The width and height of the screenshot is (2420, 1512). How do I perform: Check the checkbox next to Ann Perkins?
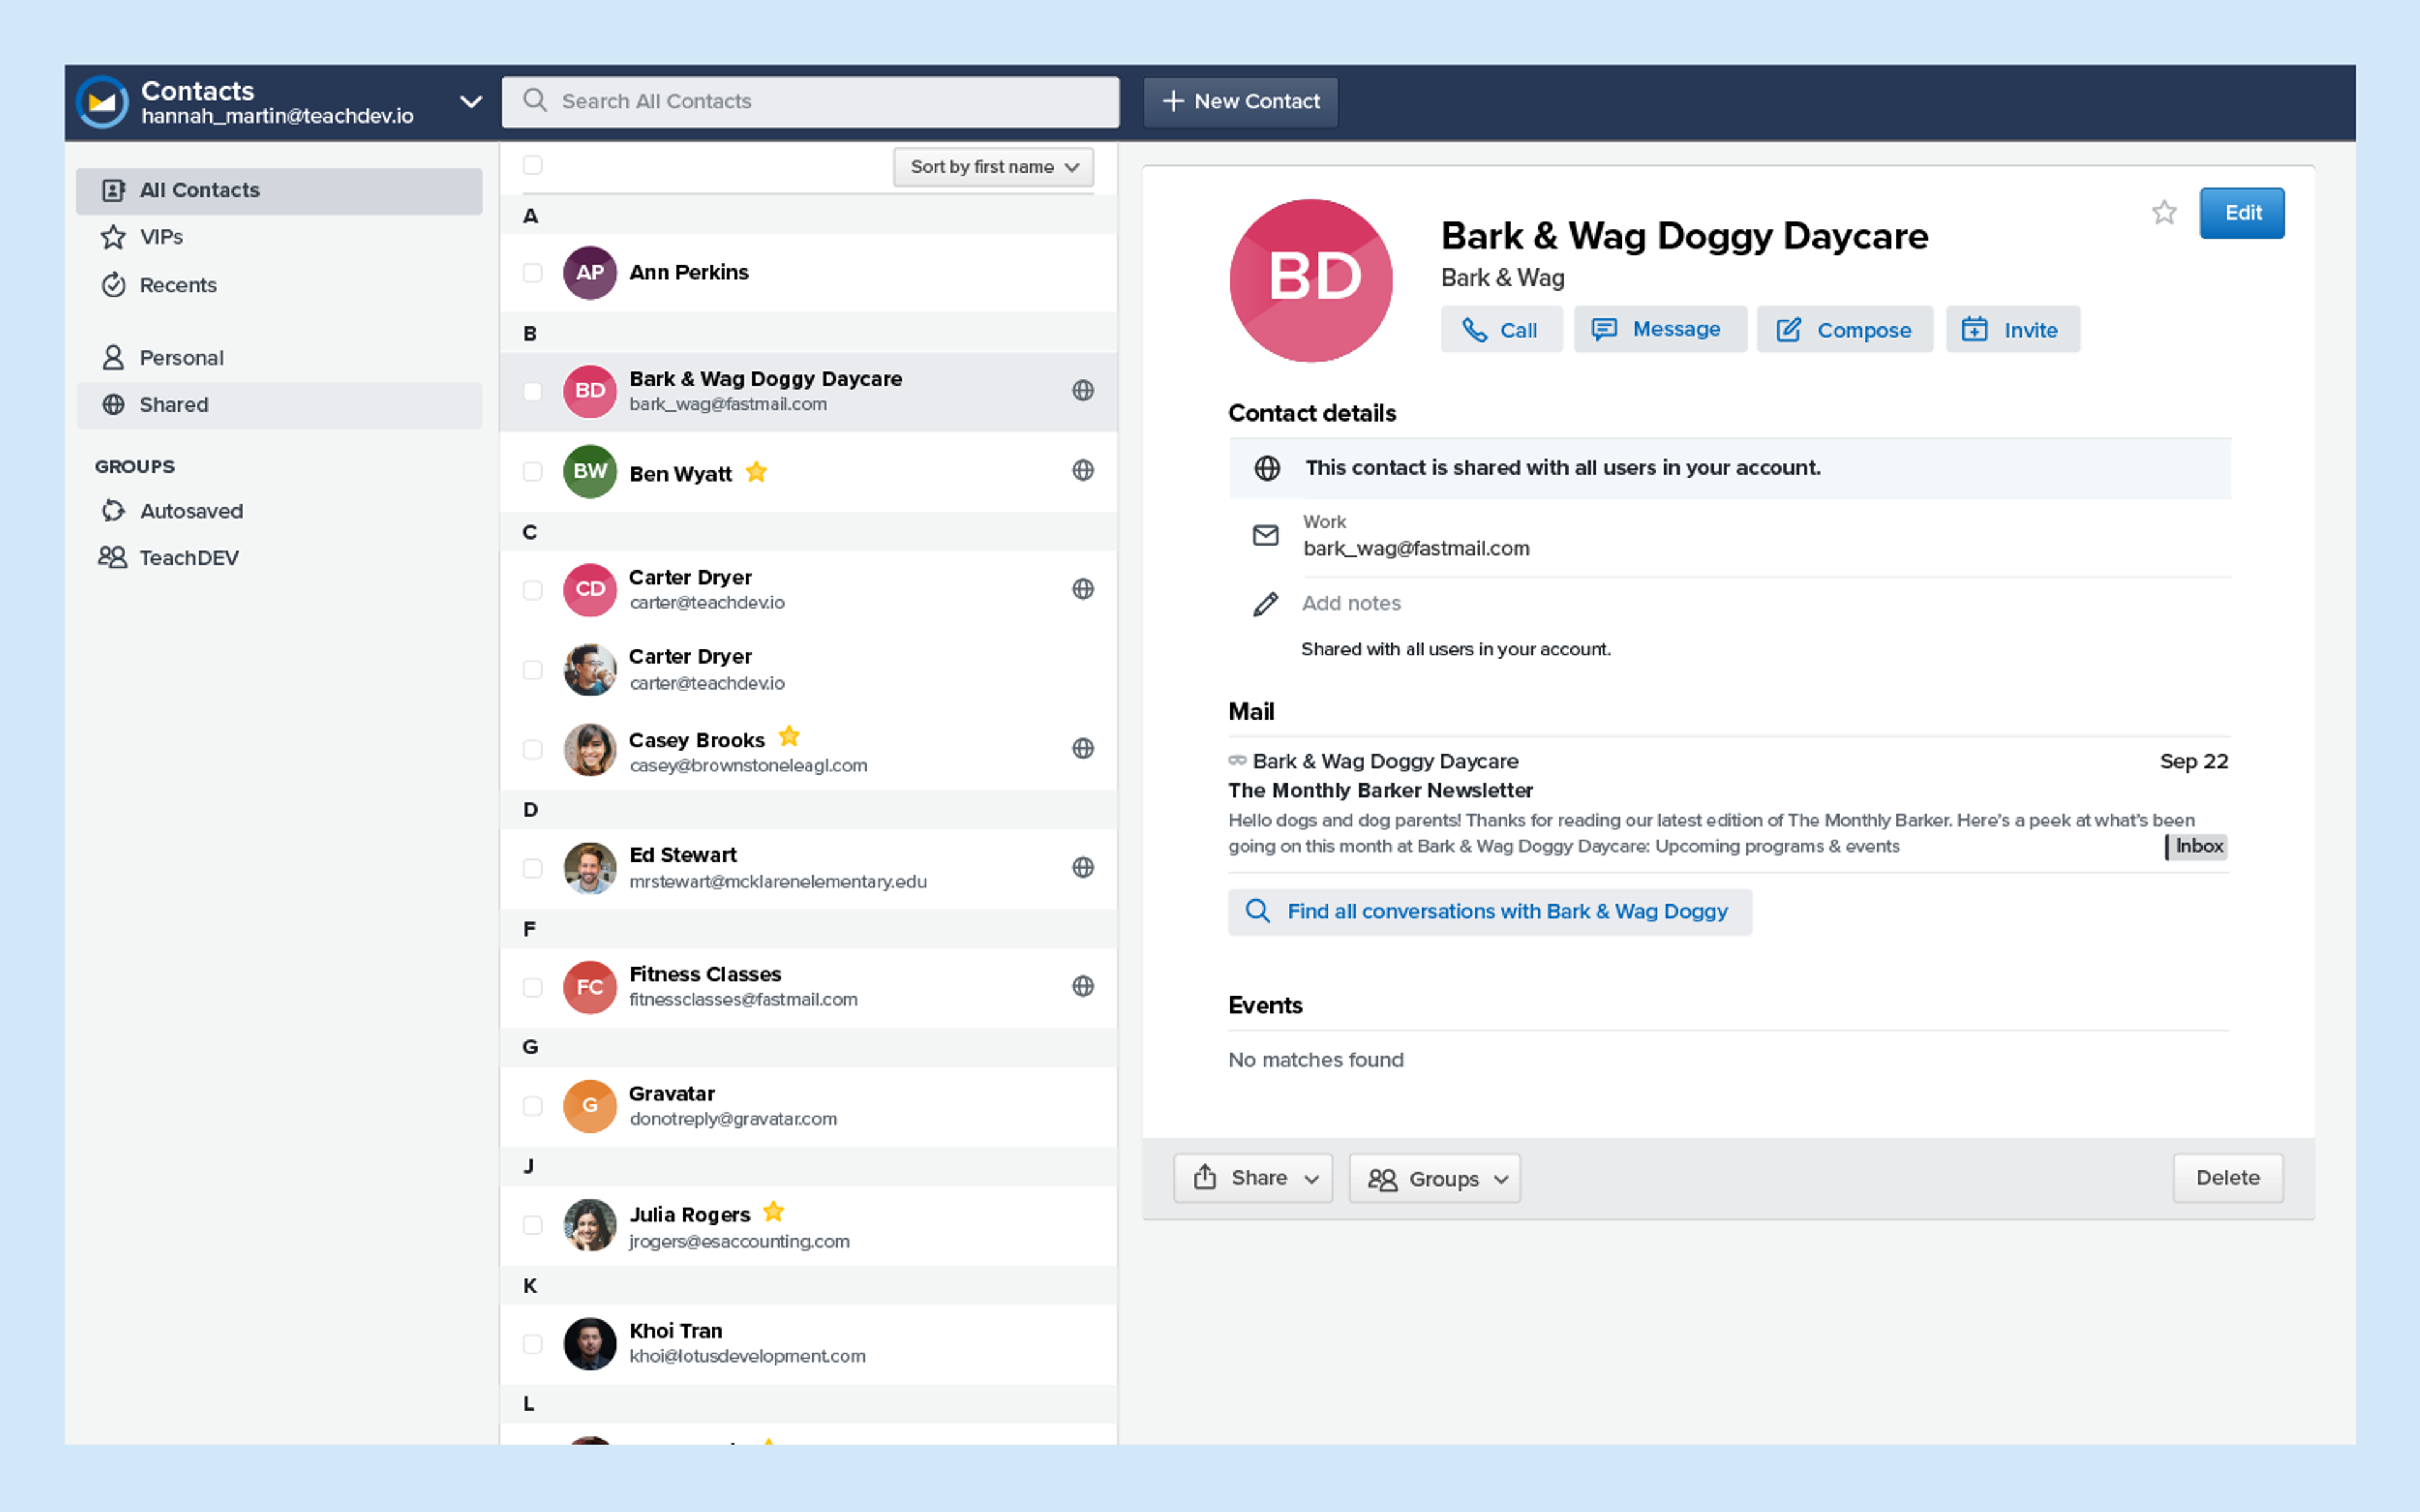tap(532, 272)
